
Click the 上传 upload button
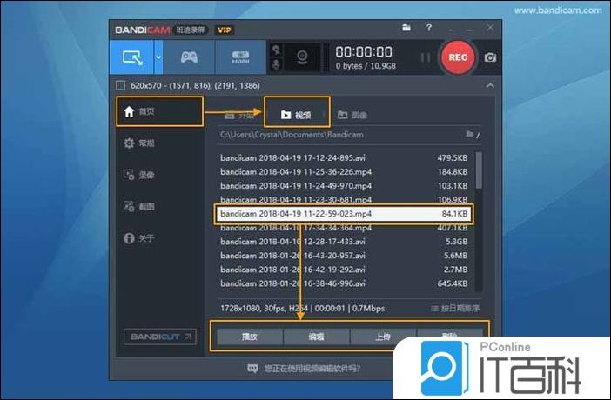click(383, 337)
